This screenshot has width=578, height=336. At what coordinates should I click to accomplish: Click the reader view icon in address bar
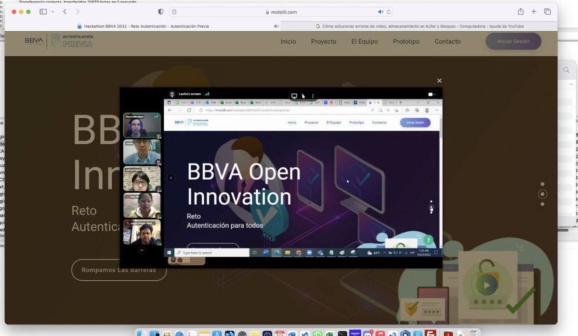174,12
